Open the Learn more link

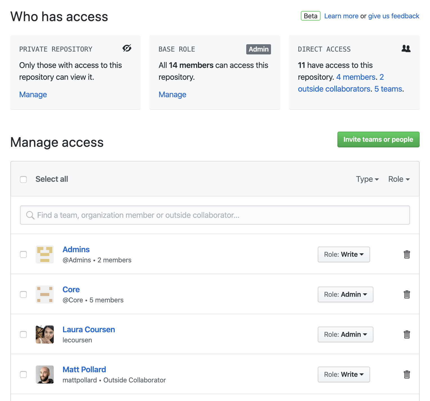tap(341, 16)
